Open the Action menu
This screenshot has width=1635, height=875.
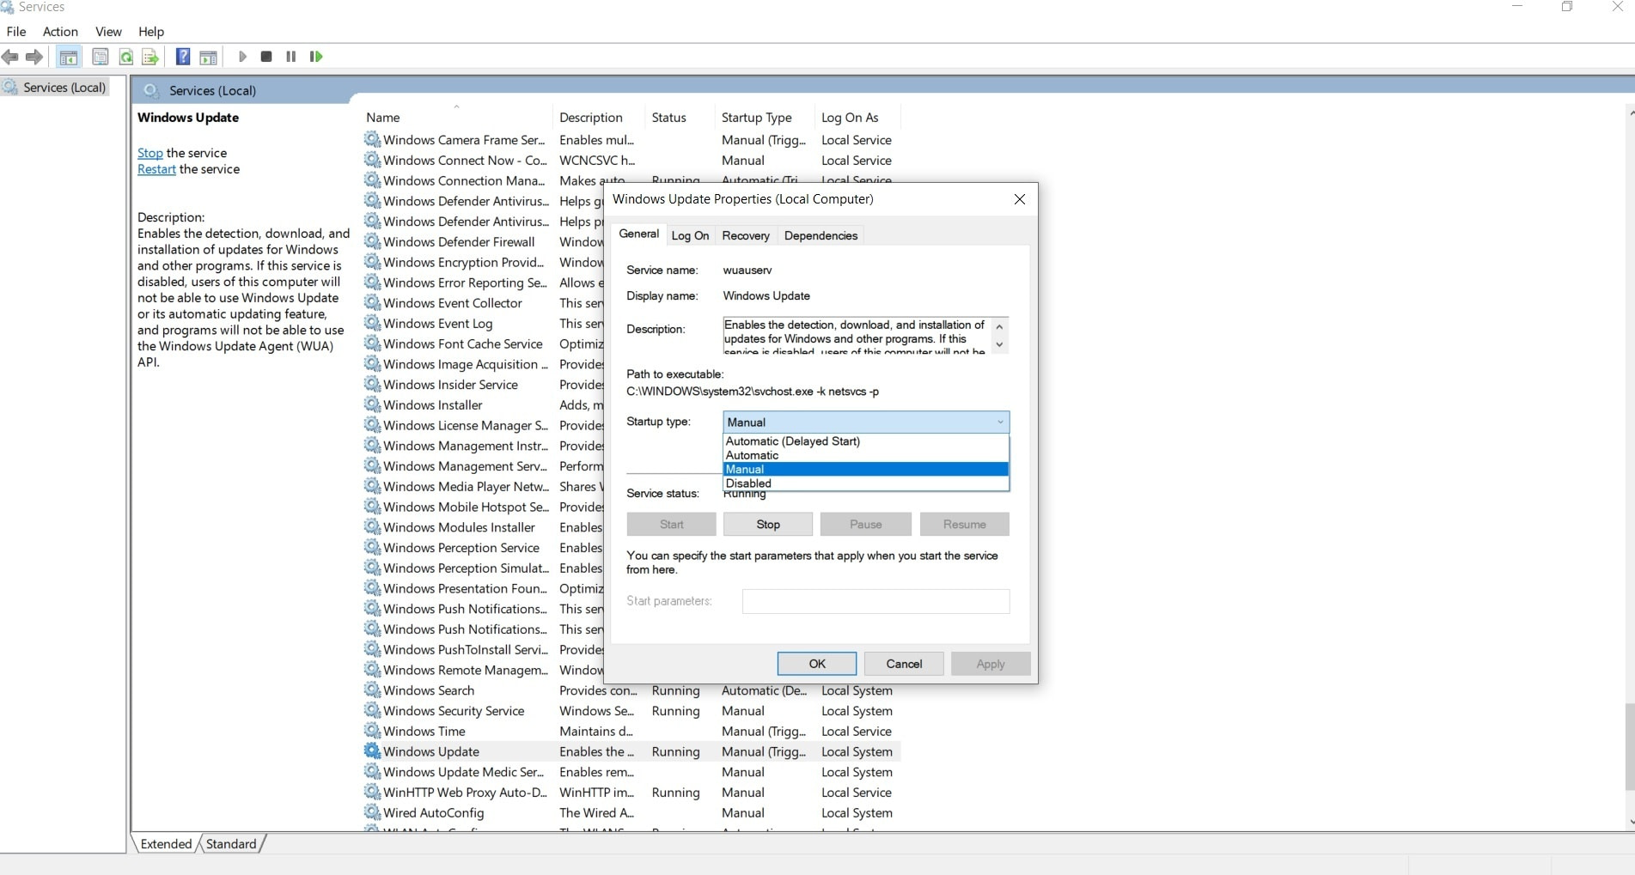point(60,32)
